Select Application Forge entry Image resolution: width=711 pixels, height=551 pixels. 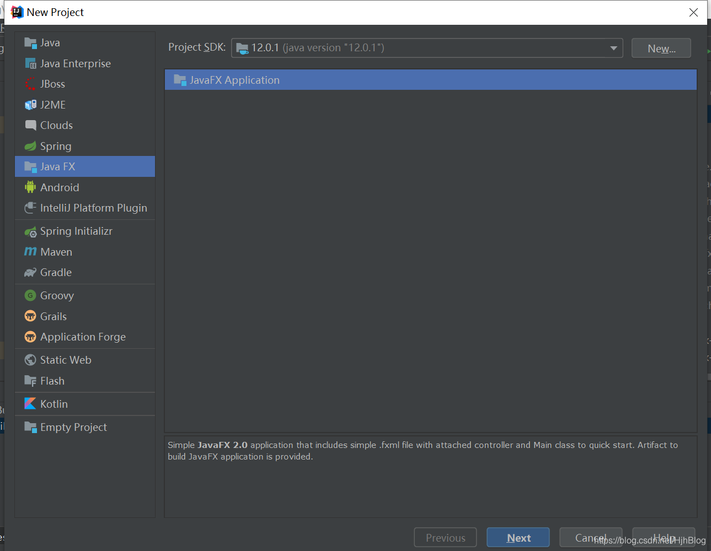(x=85, y=337)
